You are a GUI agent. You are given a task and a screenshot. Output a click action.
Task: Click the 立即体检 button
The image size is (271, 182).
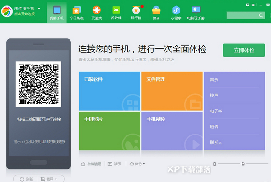[244, 50]
